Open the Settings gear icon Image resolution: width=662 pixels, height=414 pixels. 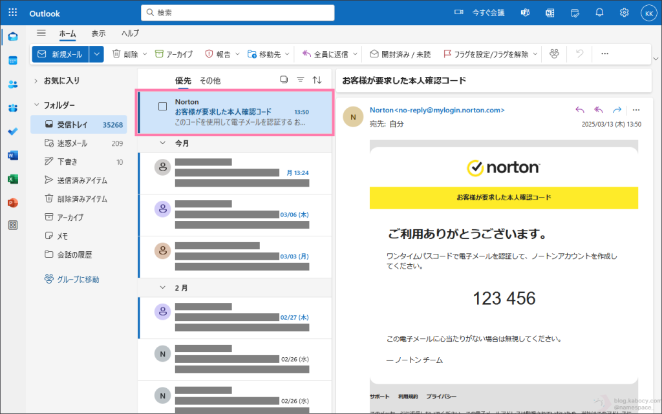point(624,13)
